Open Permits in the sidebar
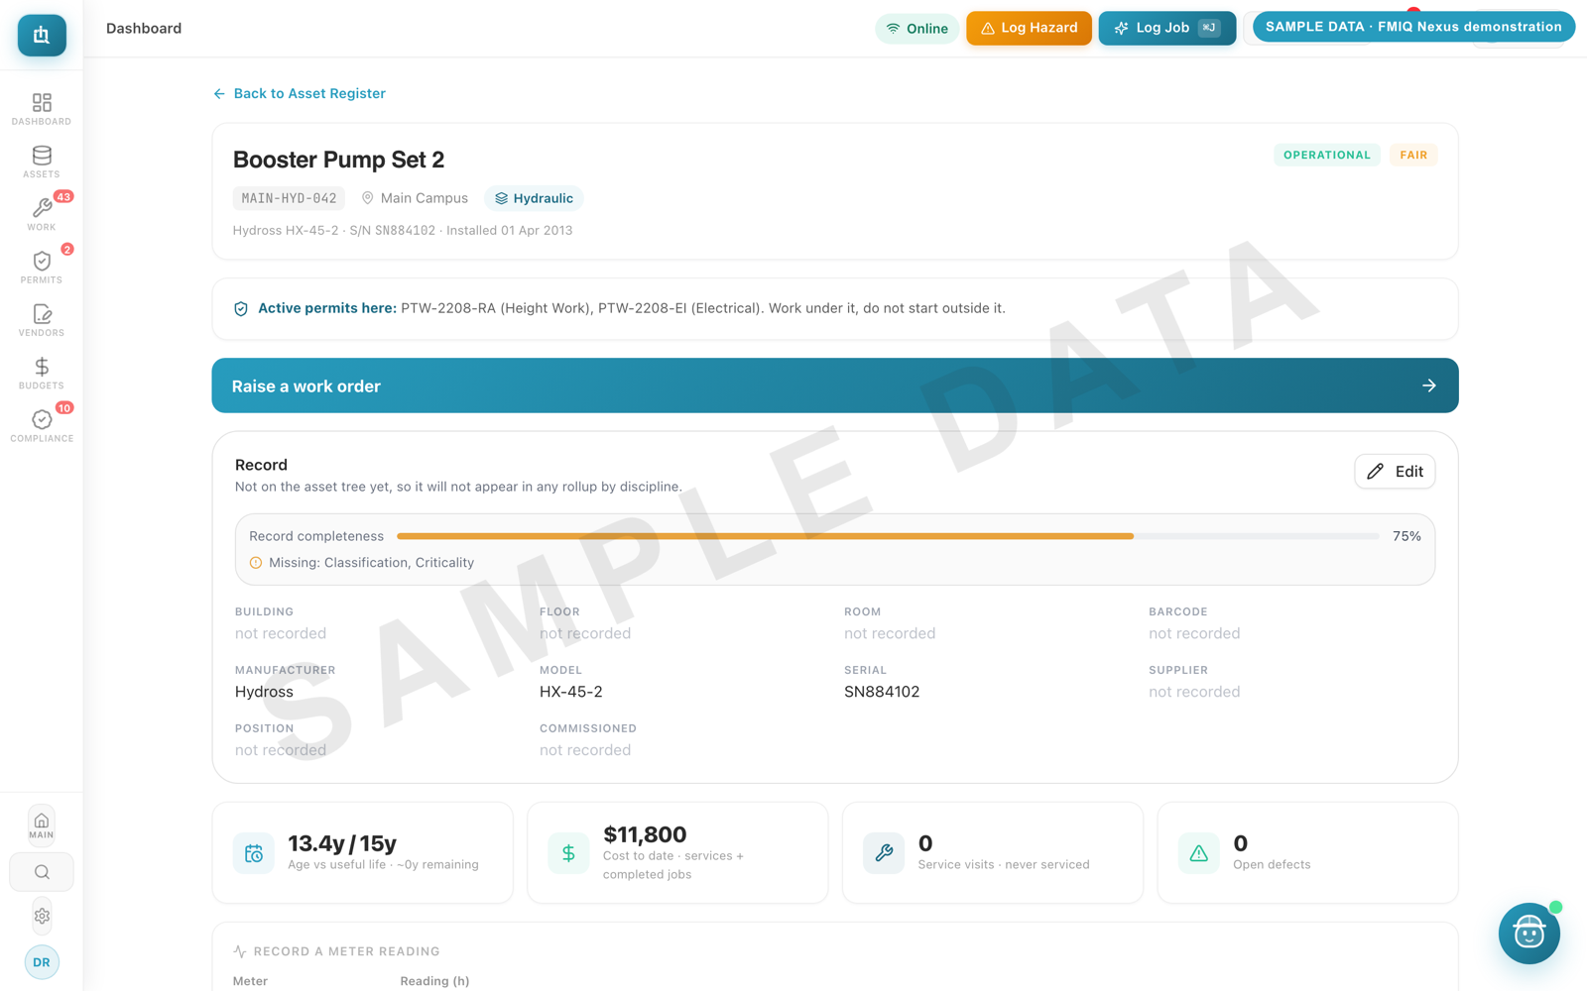Image resolution: width=1587 pixels, height=991 pixels. (x=42, y=268)
